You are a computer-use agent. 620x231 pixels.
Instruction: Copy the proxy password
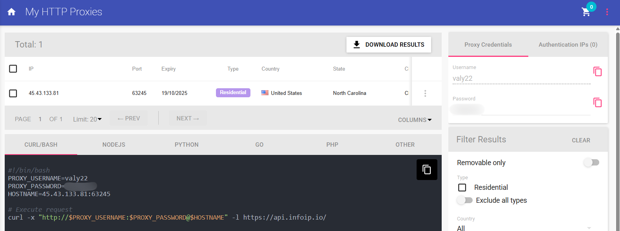[597, 102]
